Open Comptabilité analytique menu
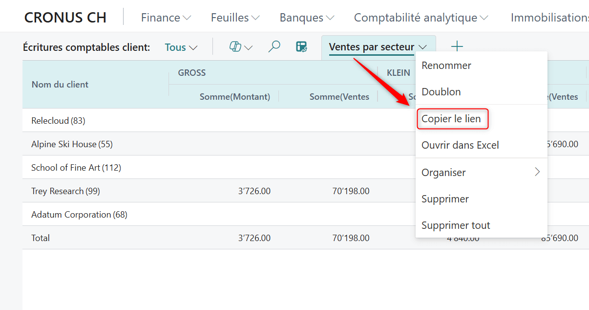The height and width of the screenshot is (310, 589). click(x=421, y=18)
